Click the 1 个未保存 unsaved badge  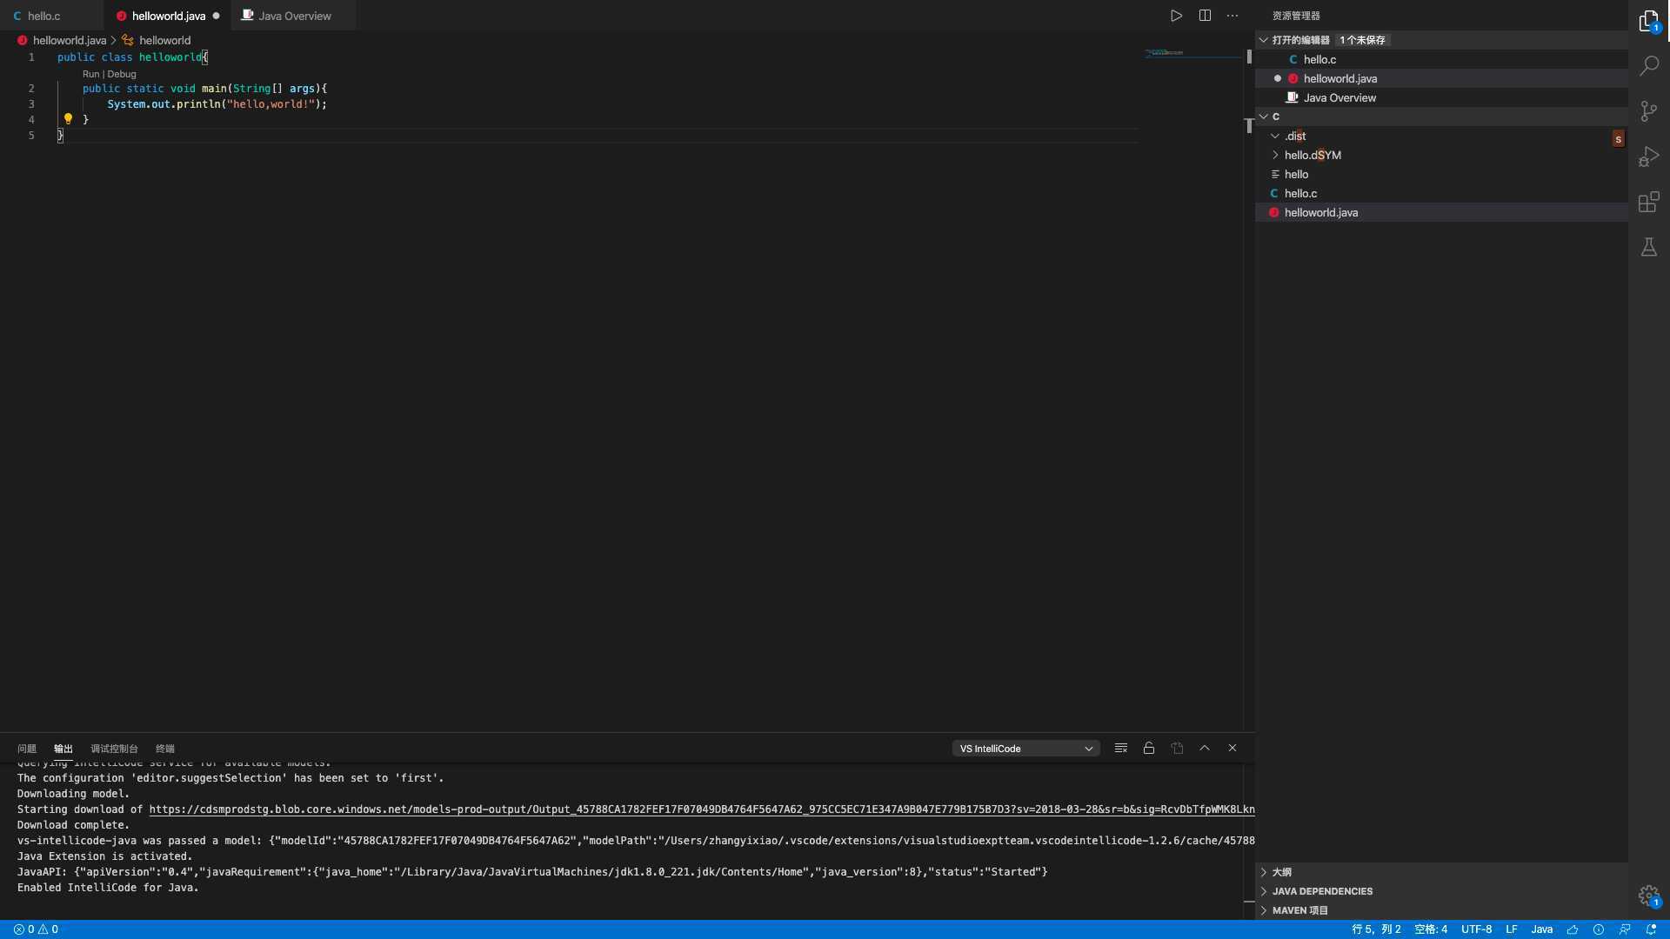(x=1362, y=40)
